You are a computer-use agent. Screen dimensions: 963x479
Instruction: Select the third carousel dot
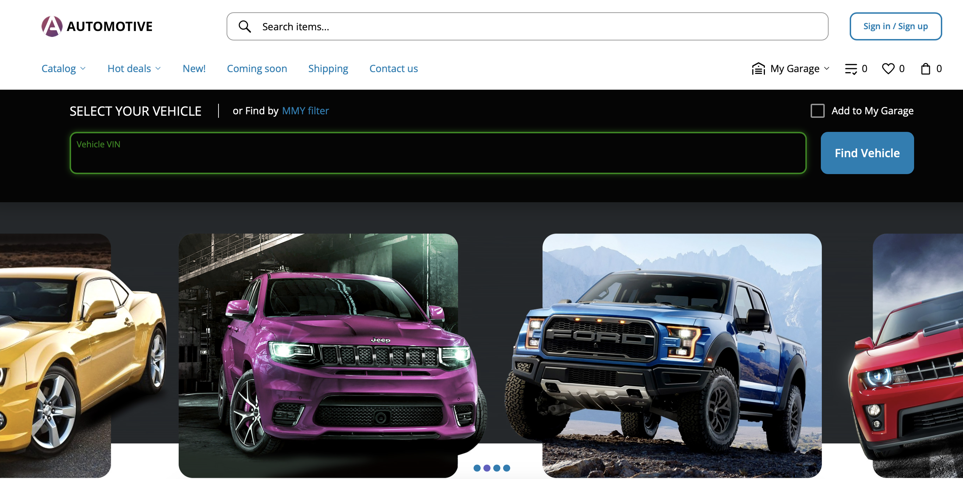(497, 468)
